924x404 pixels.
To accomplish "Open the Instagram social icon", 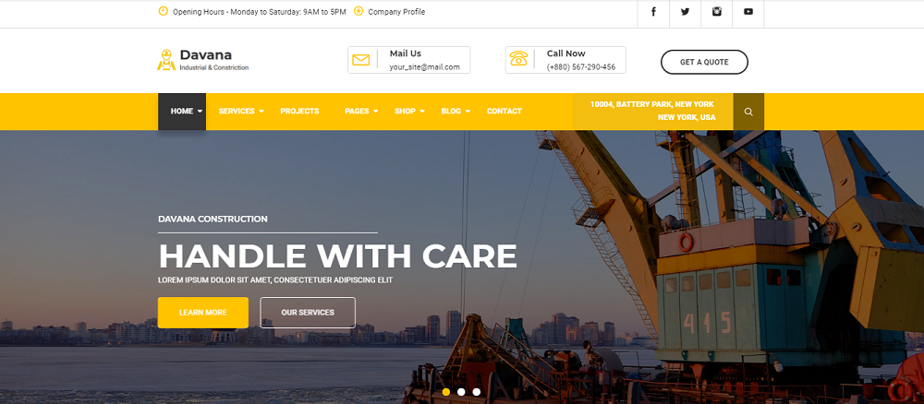I will (x=717, y=12).
